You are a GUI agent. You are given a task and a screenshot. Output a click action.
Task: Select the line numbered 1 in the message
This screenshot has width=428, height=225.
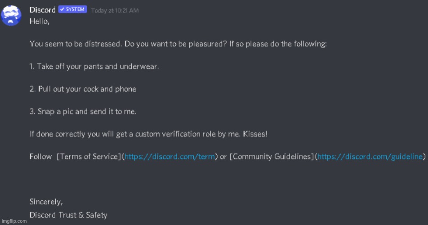coord(94,66)
